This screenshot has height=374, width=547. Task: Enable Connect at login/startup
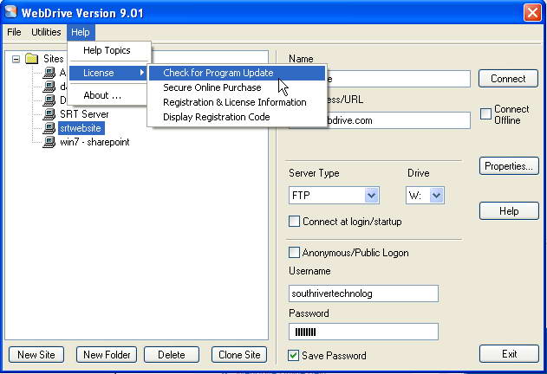pos(294,222)
